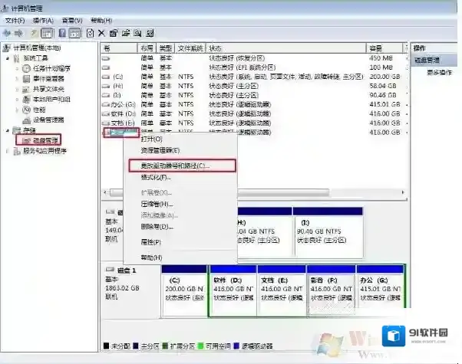Click drive icon in (C:) volume row

point(106,77)
